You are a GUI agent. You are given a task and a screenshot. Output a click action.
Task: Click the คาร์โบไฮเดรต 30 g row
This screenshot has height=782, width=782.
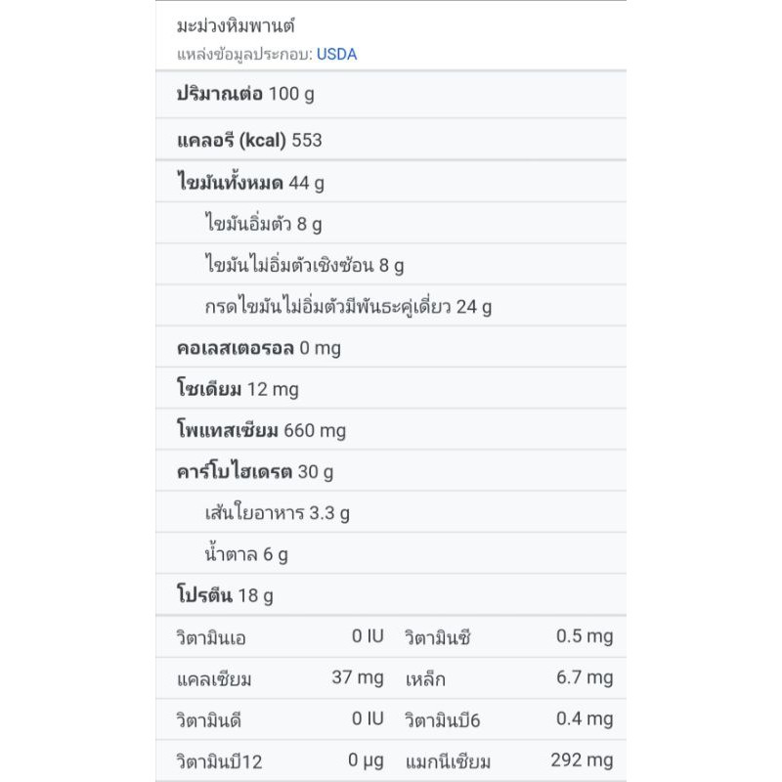[255, 472]
